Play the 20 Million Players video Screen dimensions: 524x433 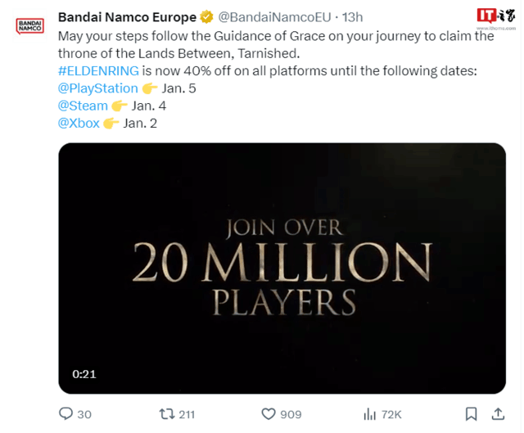pos(282,268)
